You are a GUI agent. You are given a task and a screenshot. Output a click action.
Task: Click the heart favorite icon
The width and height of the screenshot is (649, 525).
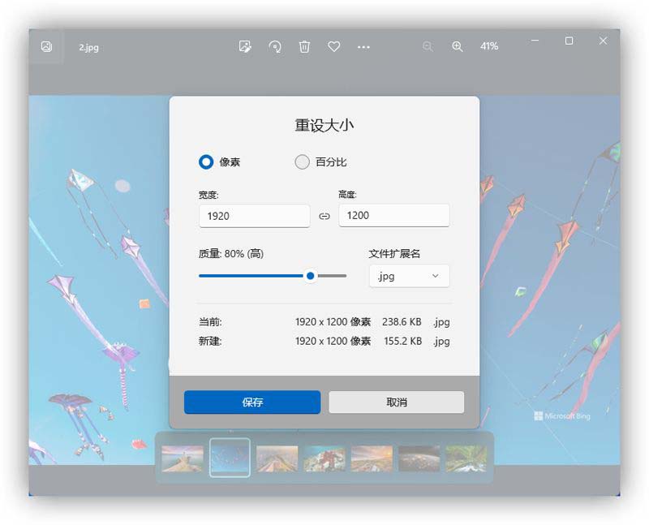pos(333,47)
